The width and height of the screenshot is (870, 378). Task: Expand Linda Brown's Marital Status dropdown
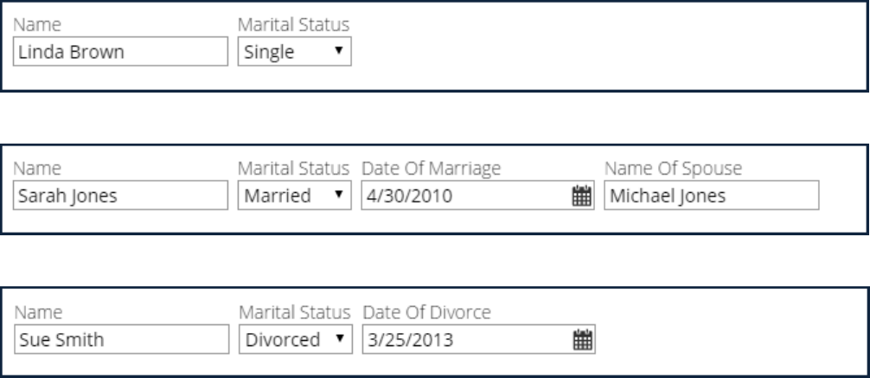click(x=294, y=53)
